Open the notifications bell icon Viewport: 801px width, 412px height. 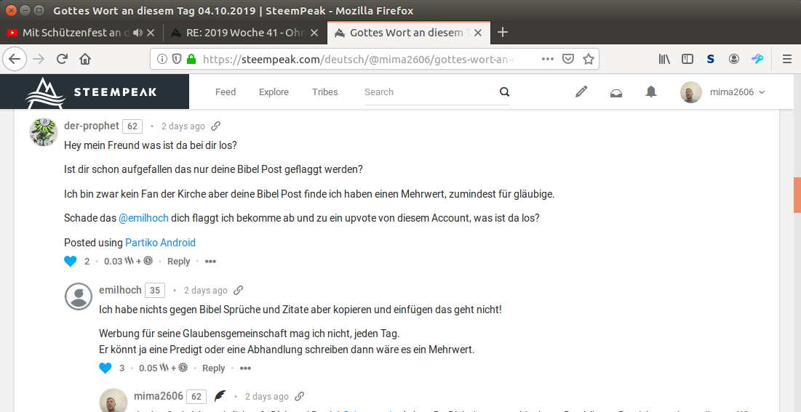(651, 92)
